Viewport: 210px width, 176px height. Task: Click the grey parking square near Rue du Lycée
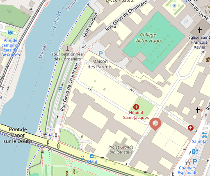click(187, 22)
